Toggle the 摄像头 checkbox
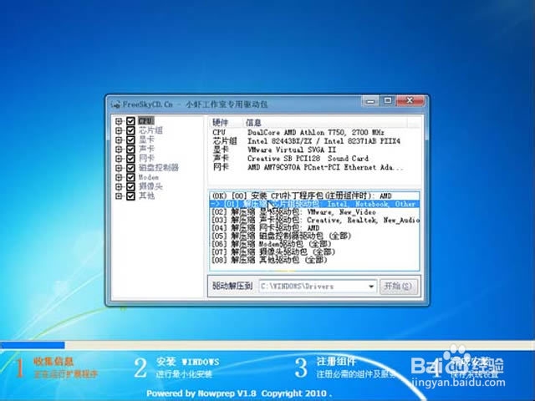 [x=130, y=186]
